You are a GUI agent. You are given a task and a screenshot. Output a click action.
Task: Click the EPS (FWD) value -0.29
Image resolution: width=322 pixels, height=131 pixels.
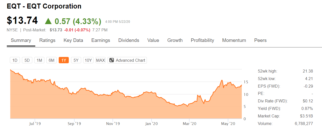(308, 86)
